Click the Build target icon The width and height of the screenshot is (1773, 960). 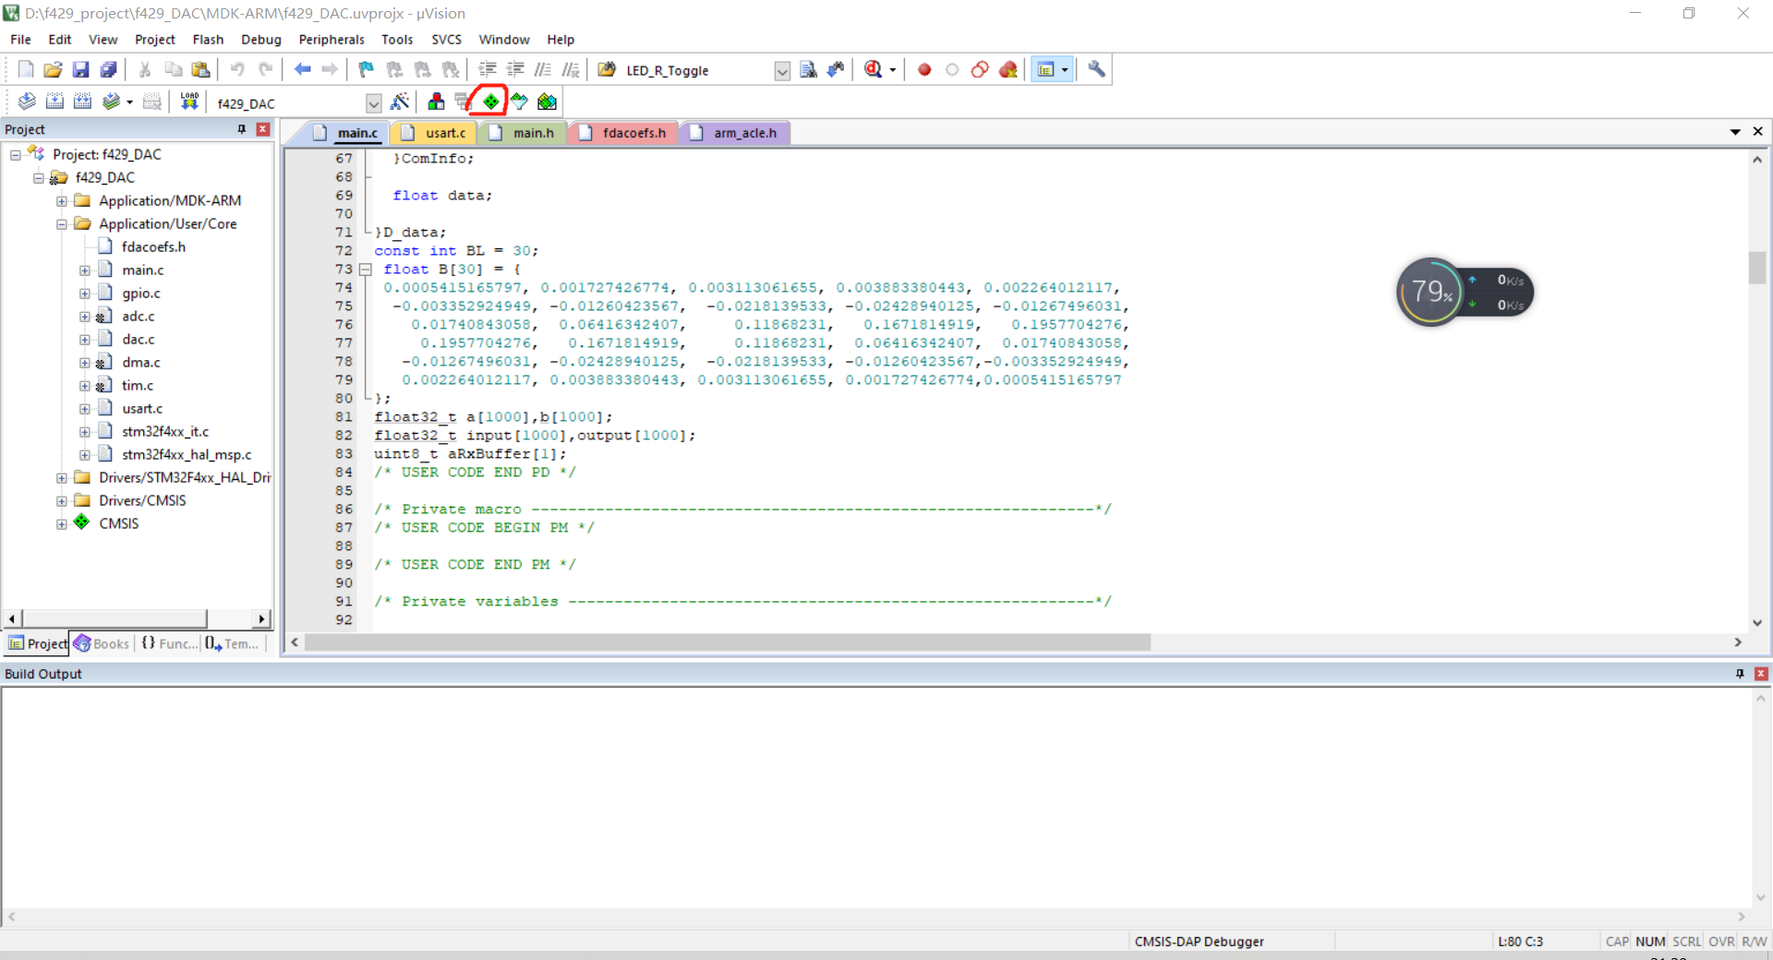(54, 102)
